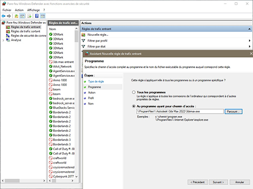
Task: Close the Assistant Nouvelle règle wizard
Action: click(x=251, y=54)
